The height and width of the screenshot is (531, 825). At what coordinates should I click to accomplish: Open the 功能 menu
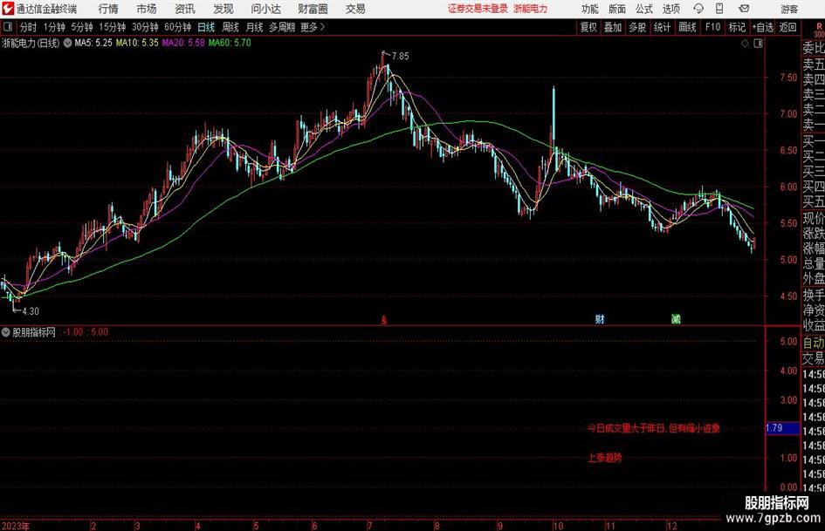(x=590, y=9)
